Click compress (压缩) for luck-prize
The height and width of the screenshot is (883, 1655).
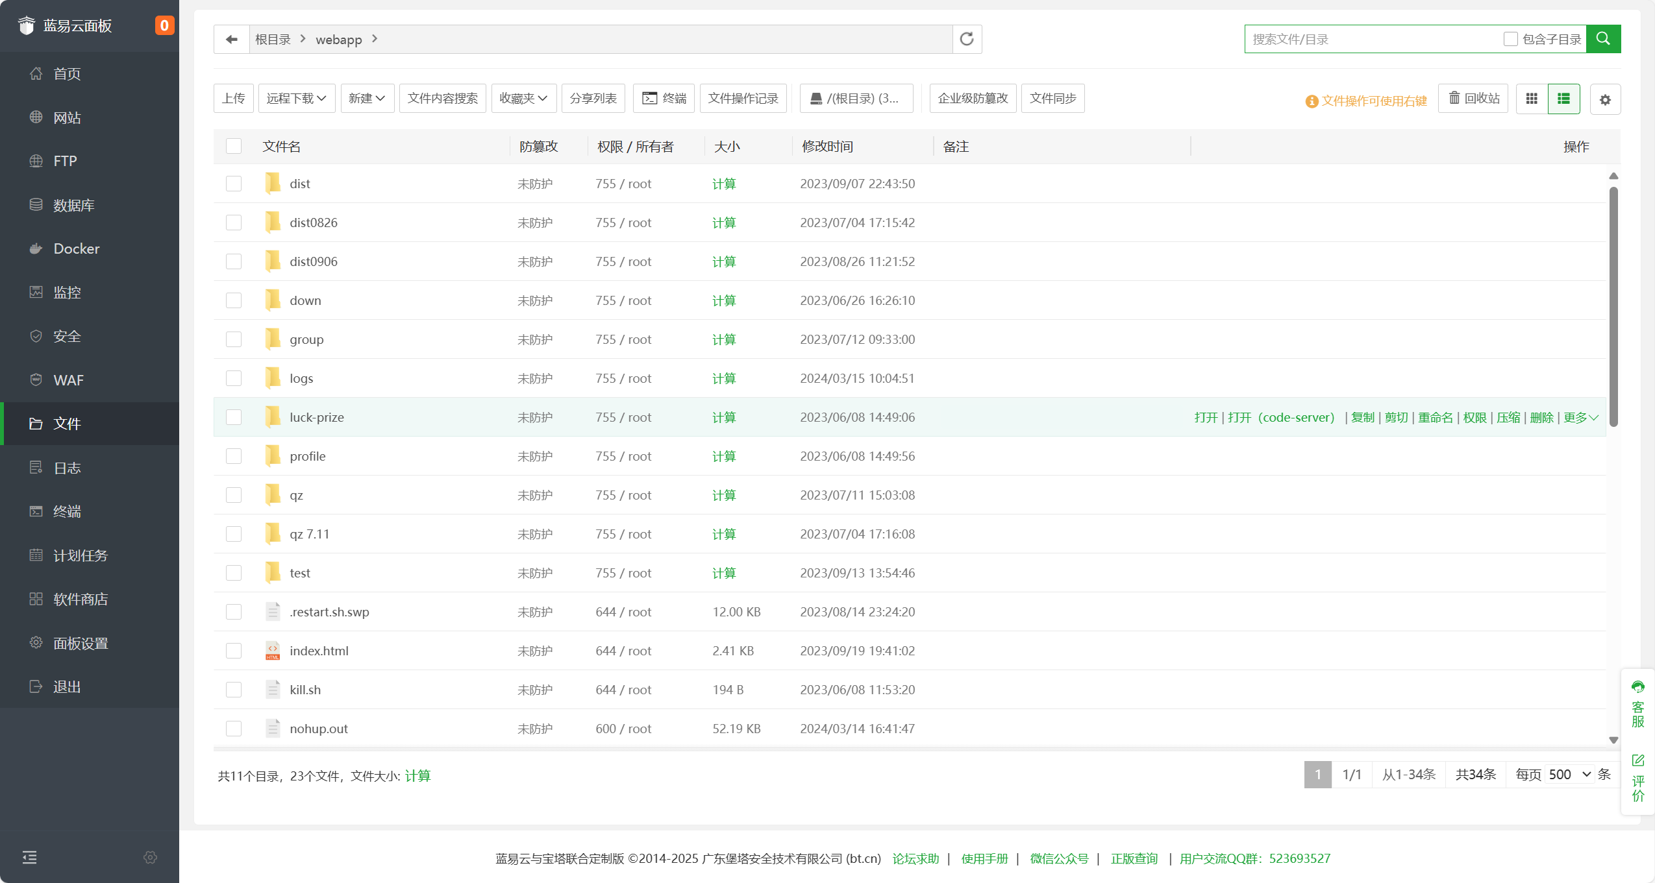[x=1508, y=417]
